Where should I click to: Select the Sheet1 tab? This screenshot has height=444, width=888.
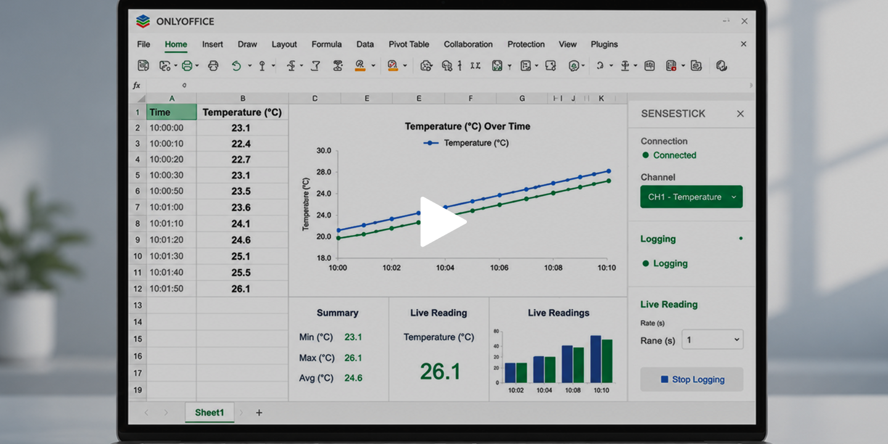pyautogui.click(x=210, y=413)
